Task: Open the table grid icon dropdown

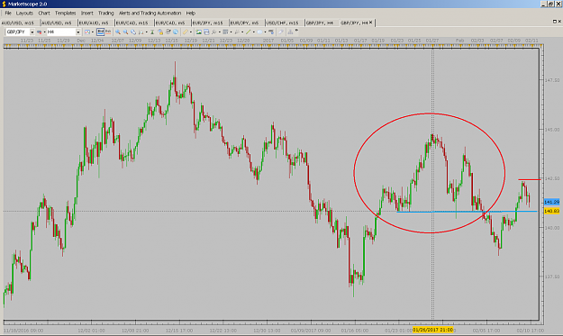Action: click(231, 32)
